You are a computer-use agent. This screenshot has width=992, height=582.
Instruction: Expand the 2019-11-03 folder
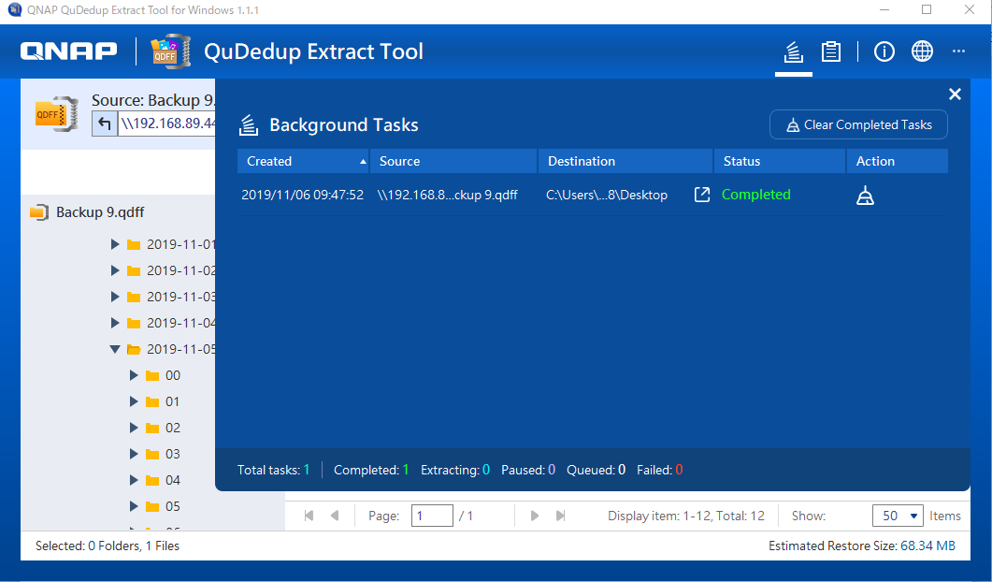coord(115,297)
